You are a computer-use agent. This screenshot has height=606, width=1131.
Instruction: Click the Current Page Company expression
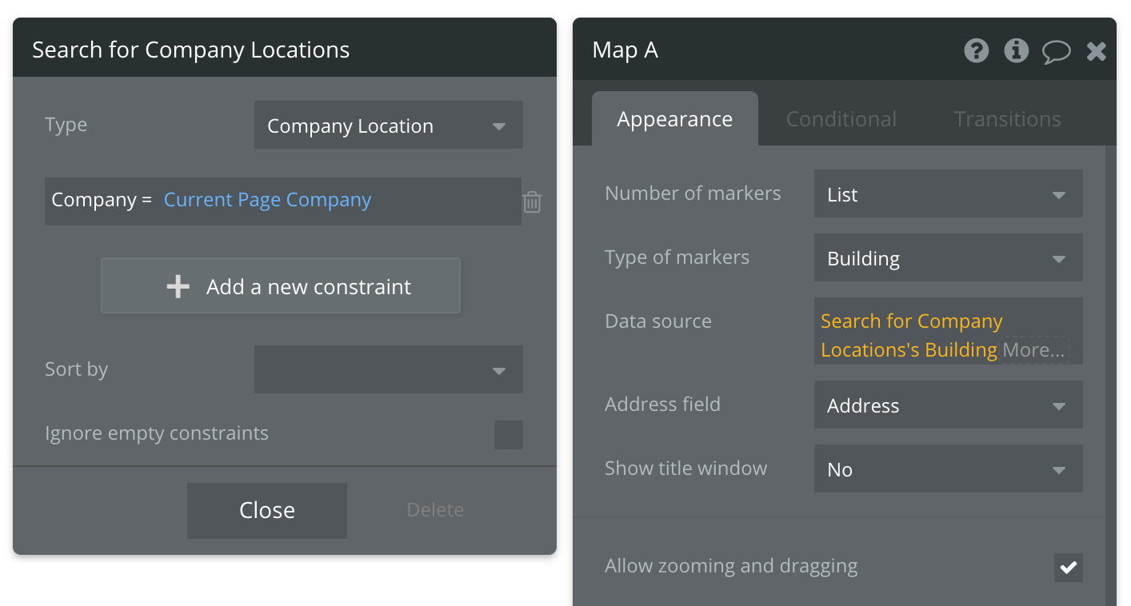click(x=267, y=200)
